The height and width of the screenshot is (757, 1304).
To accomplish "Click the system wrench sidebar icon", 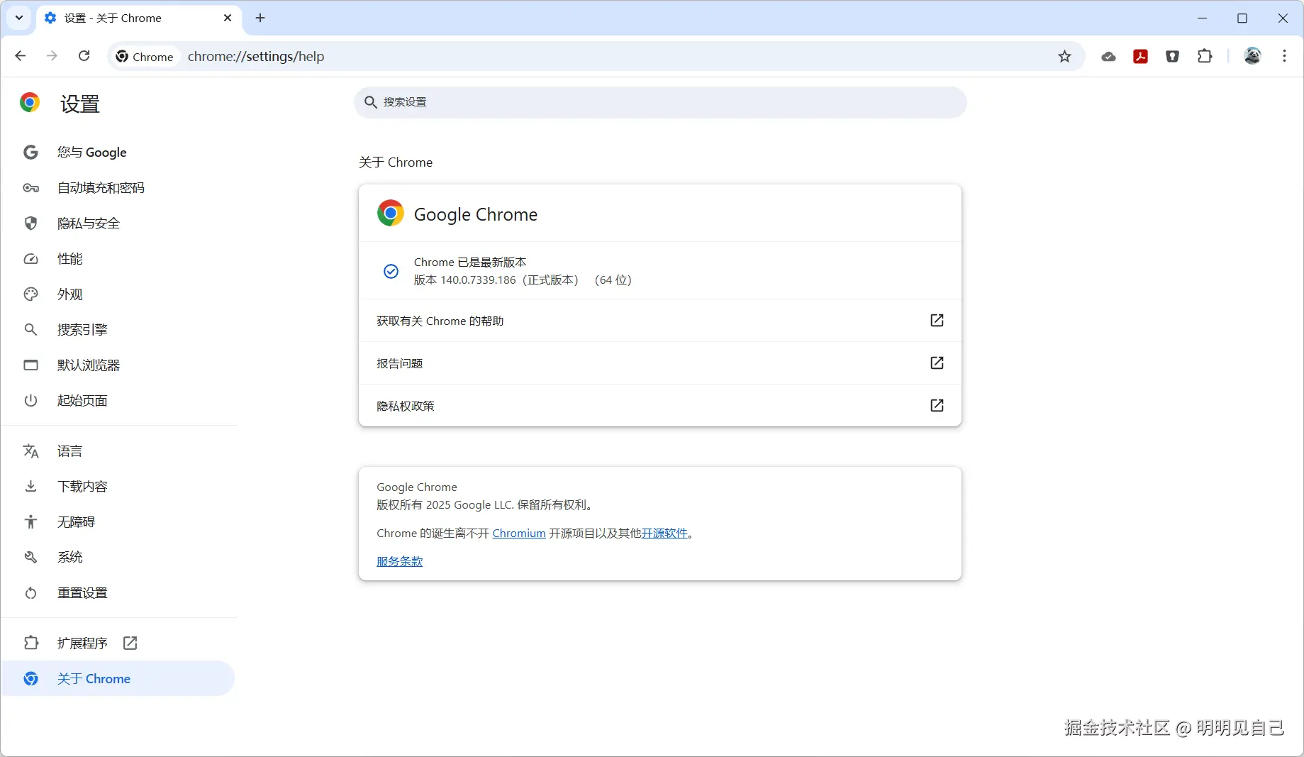I will (x=30, y=558).
